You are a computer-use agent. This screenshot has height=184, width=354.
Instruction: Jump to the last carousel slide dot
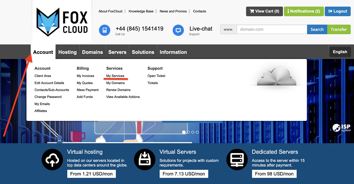point(197,132)
